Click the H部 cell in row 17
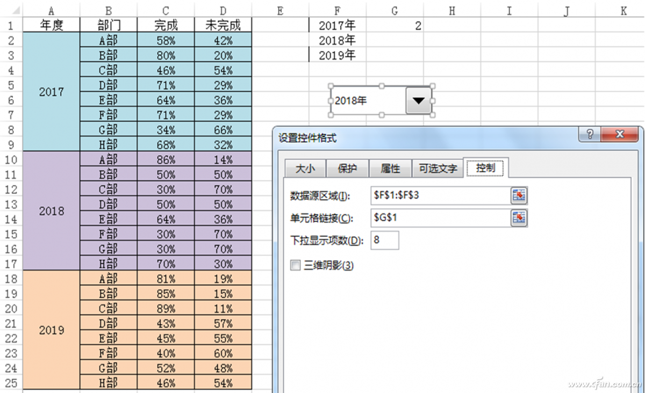The height and width of the screenshot is (393, 645). (x=109, y=264)
